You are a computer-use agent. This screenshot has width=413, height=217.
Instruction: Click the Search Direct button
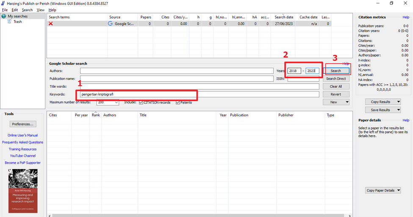[336, 79]
